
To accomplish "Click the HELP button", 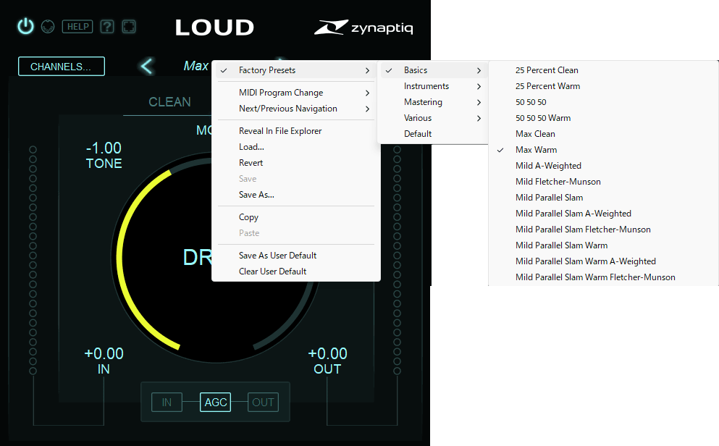I will [77, 27].
